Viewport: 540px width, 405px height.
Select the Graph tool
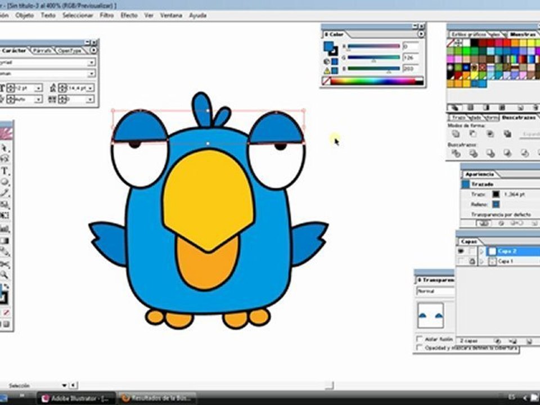(4, 228)
